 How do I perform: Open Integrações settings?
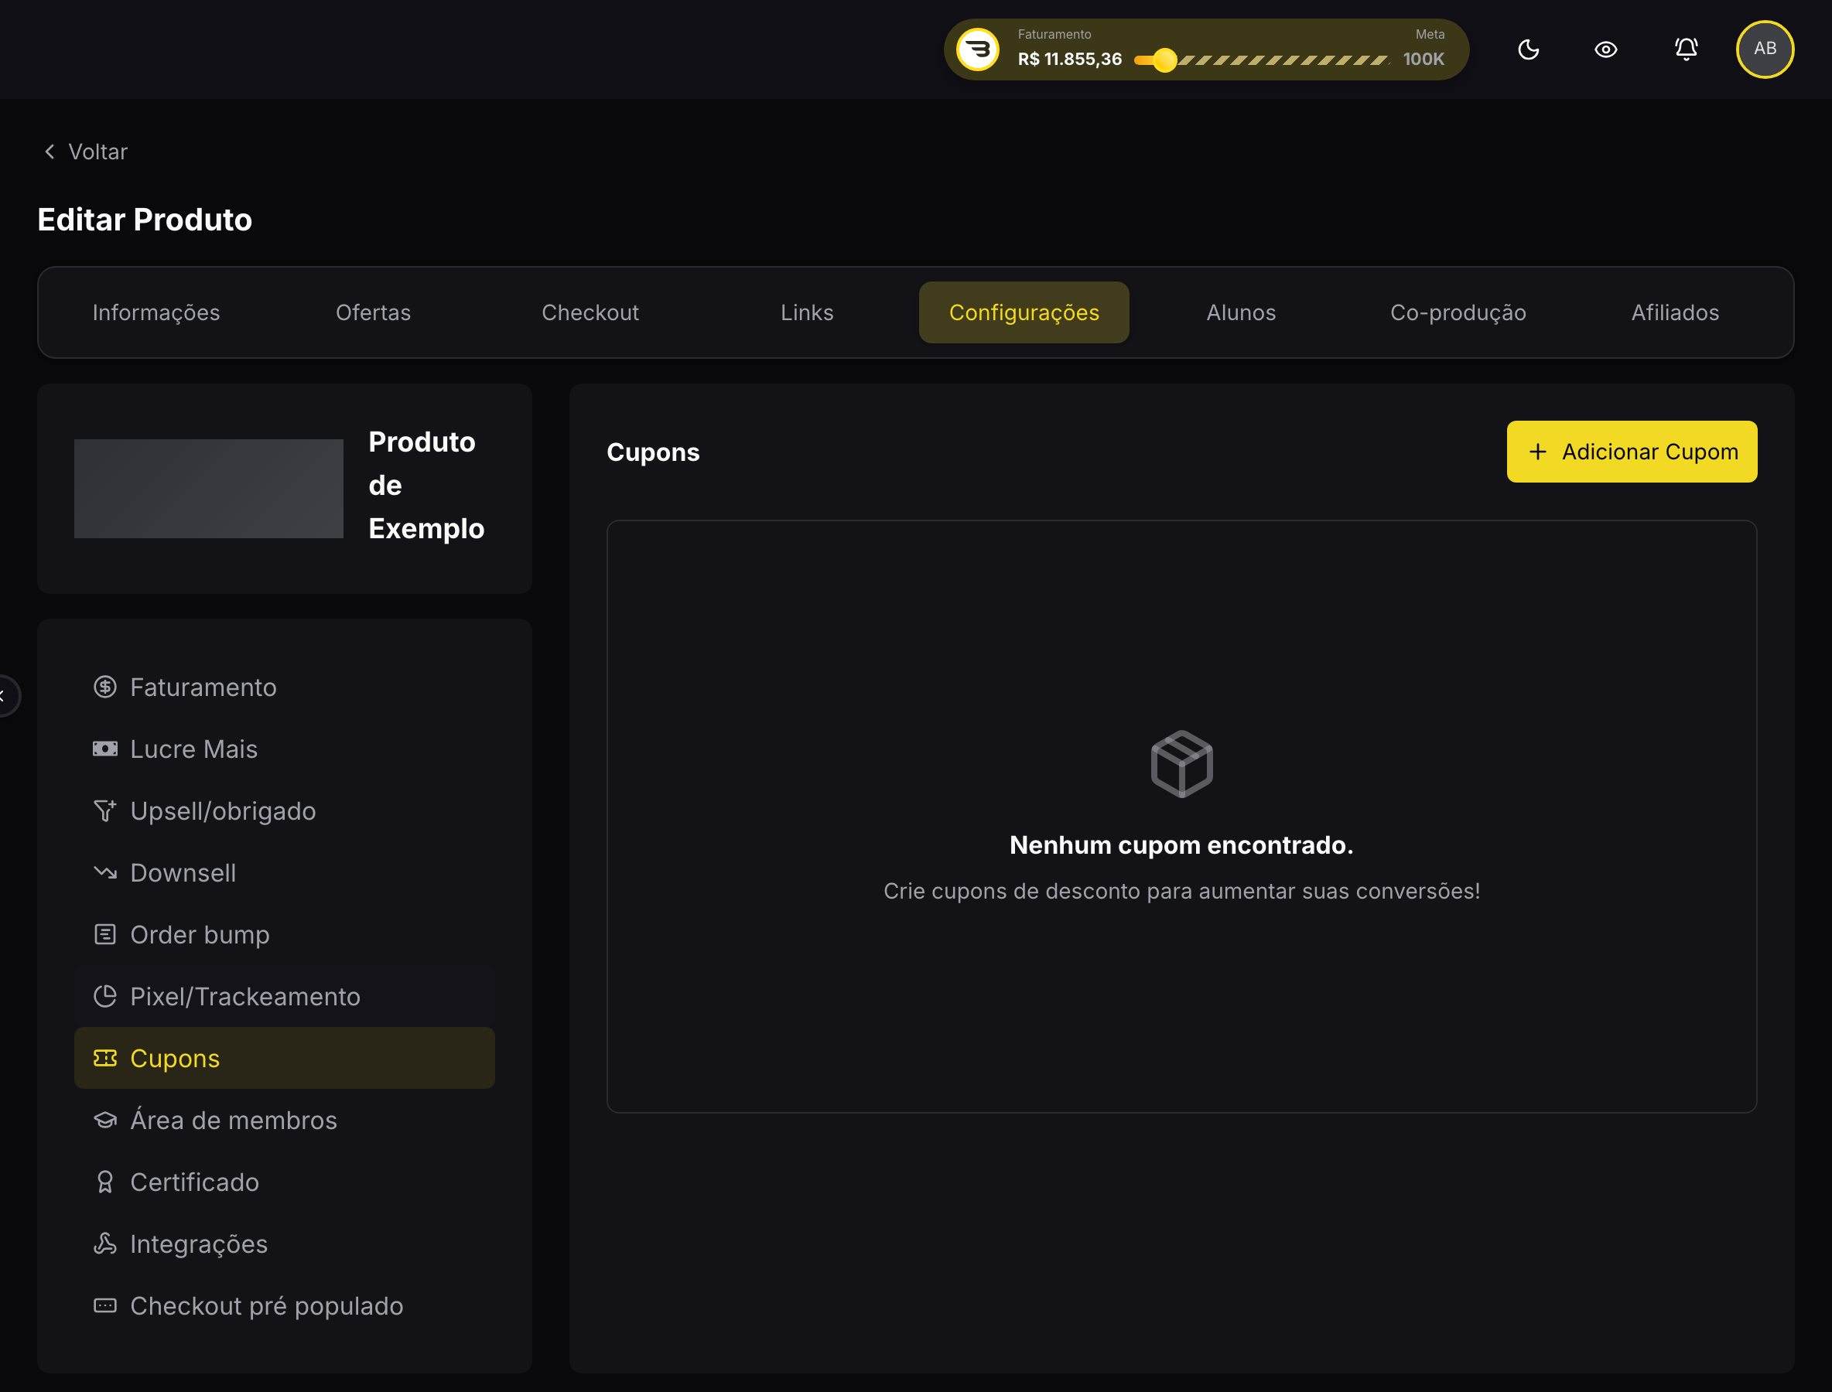coord(285,1244)
